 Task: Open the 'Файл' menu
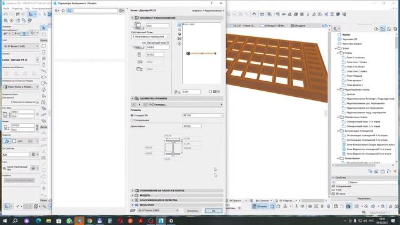pyautogui.click(x=6, y=8)
